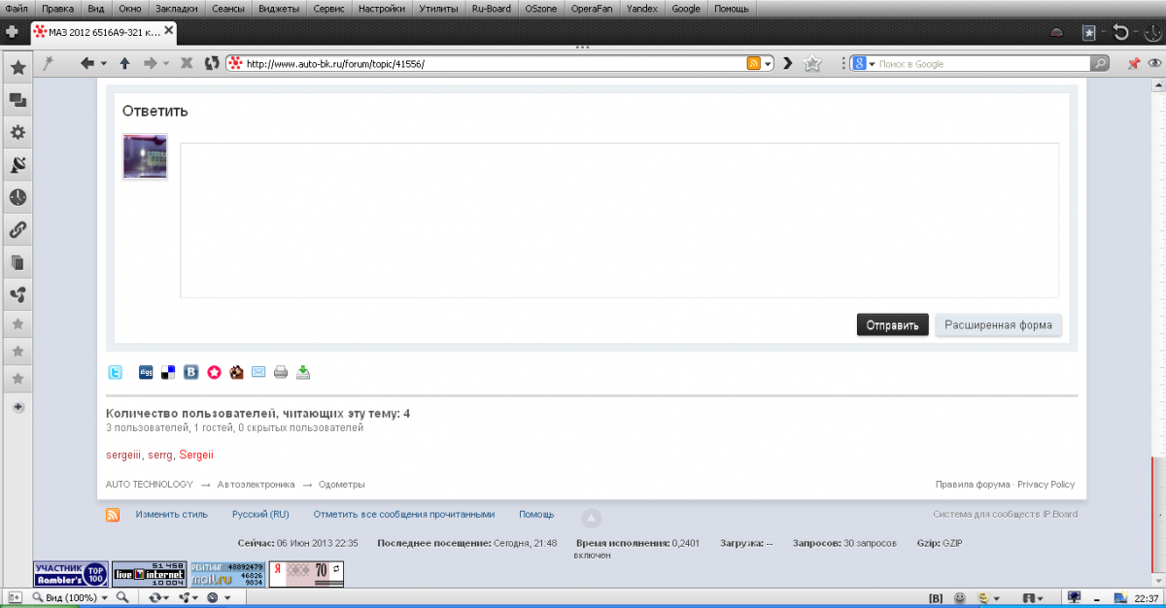Screen dimensions: 1166x608
Task: Go forward with the right arrow
Action: coord(151,63)
